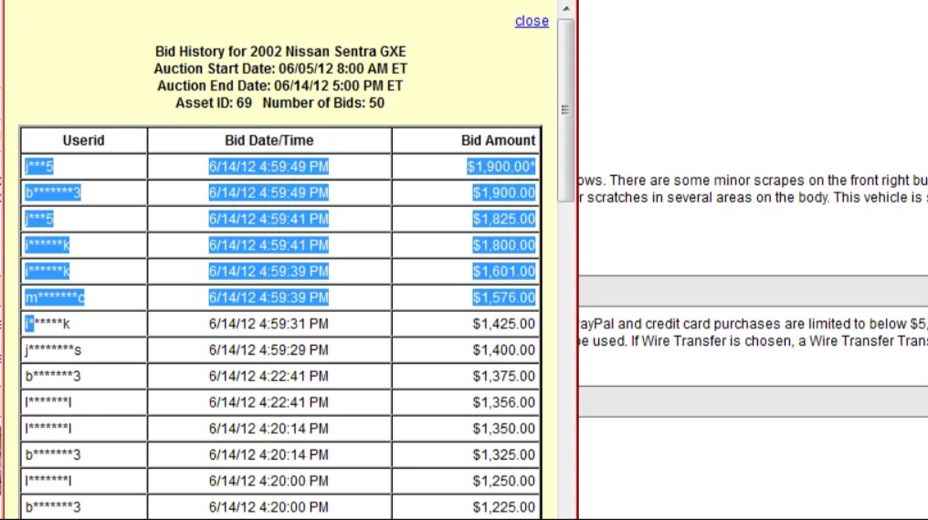This screenshot has width=928, height=520.
Task: Click the 6/14/12 4:59:29 PM timestamp
Action: 269,350
